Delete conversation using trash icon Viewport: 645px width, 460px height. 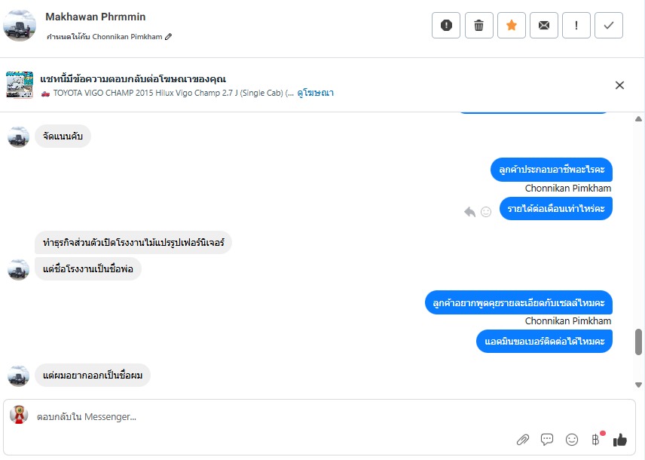pos(478,26)
